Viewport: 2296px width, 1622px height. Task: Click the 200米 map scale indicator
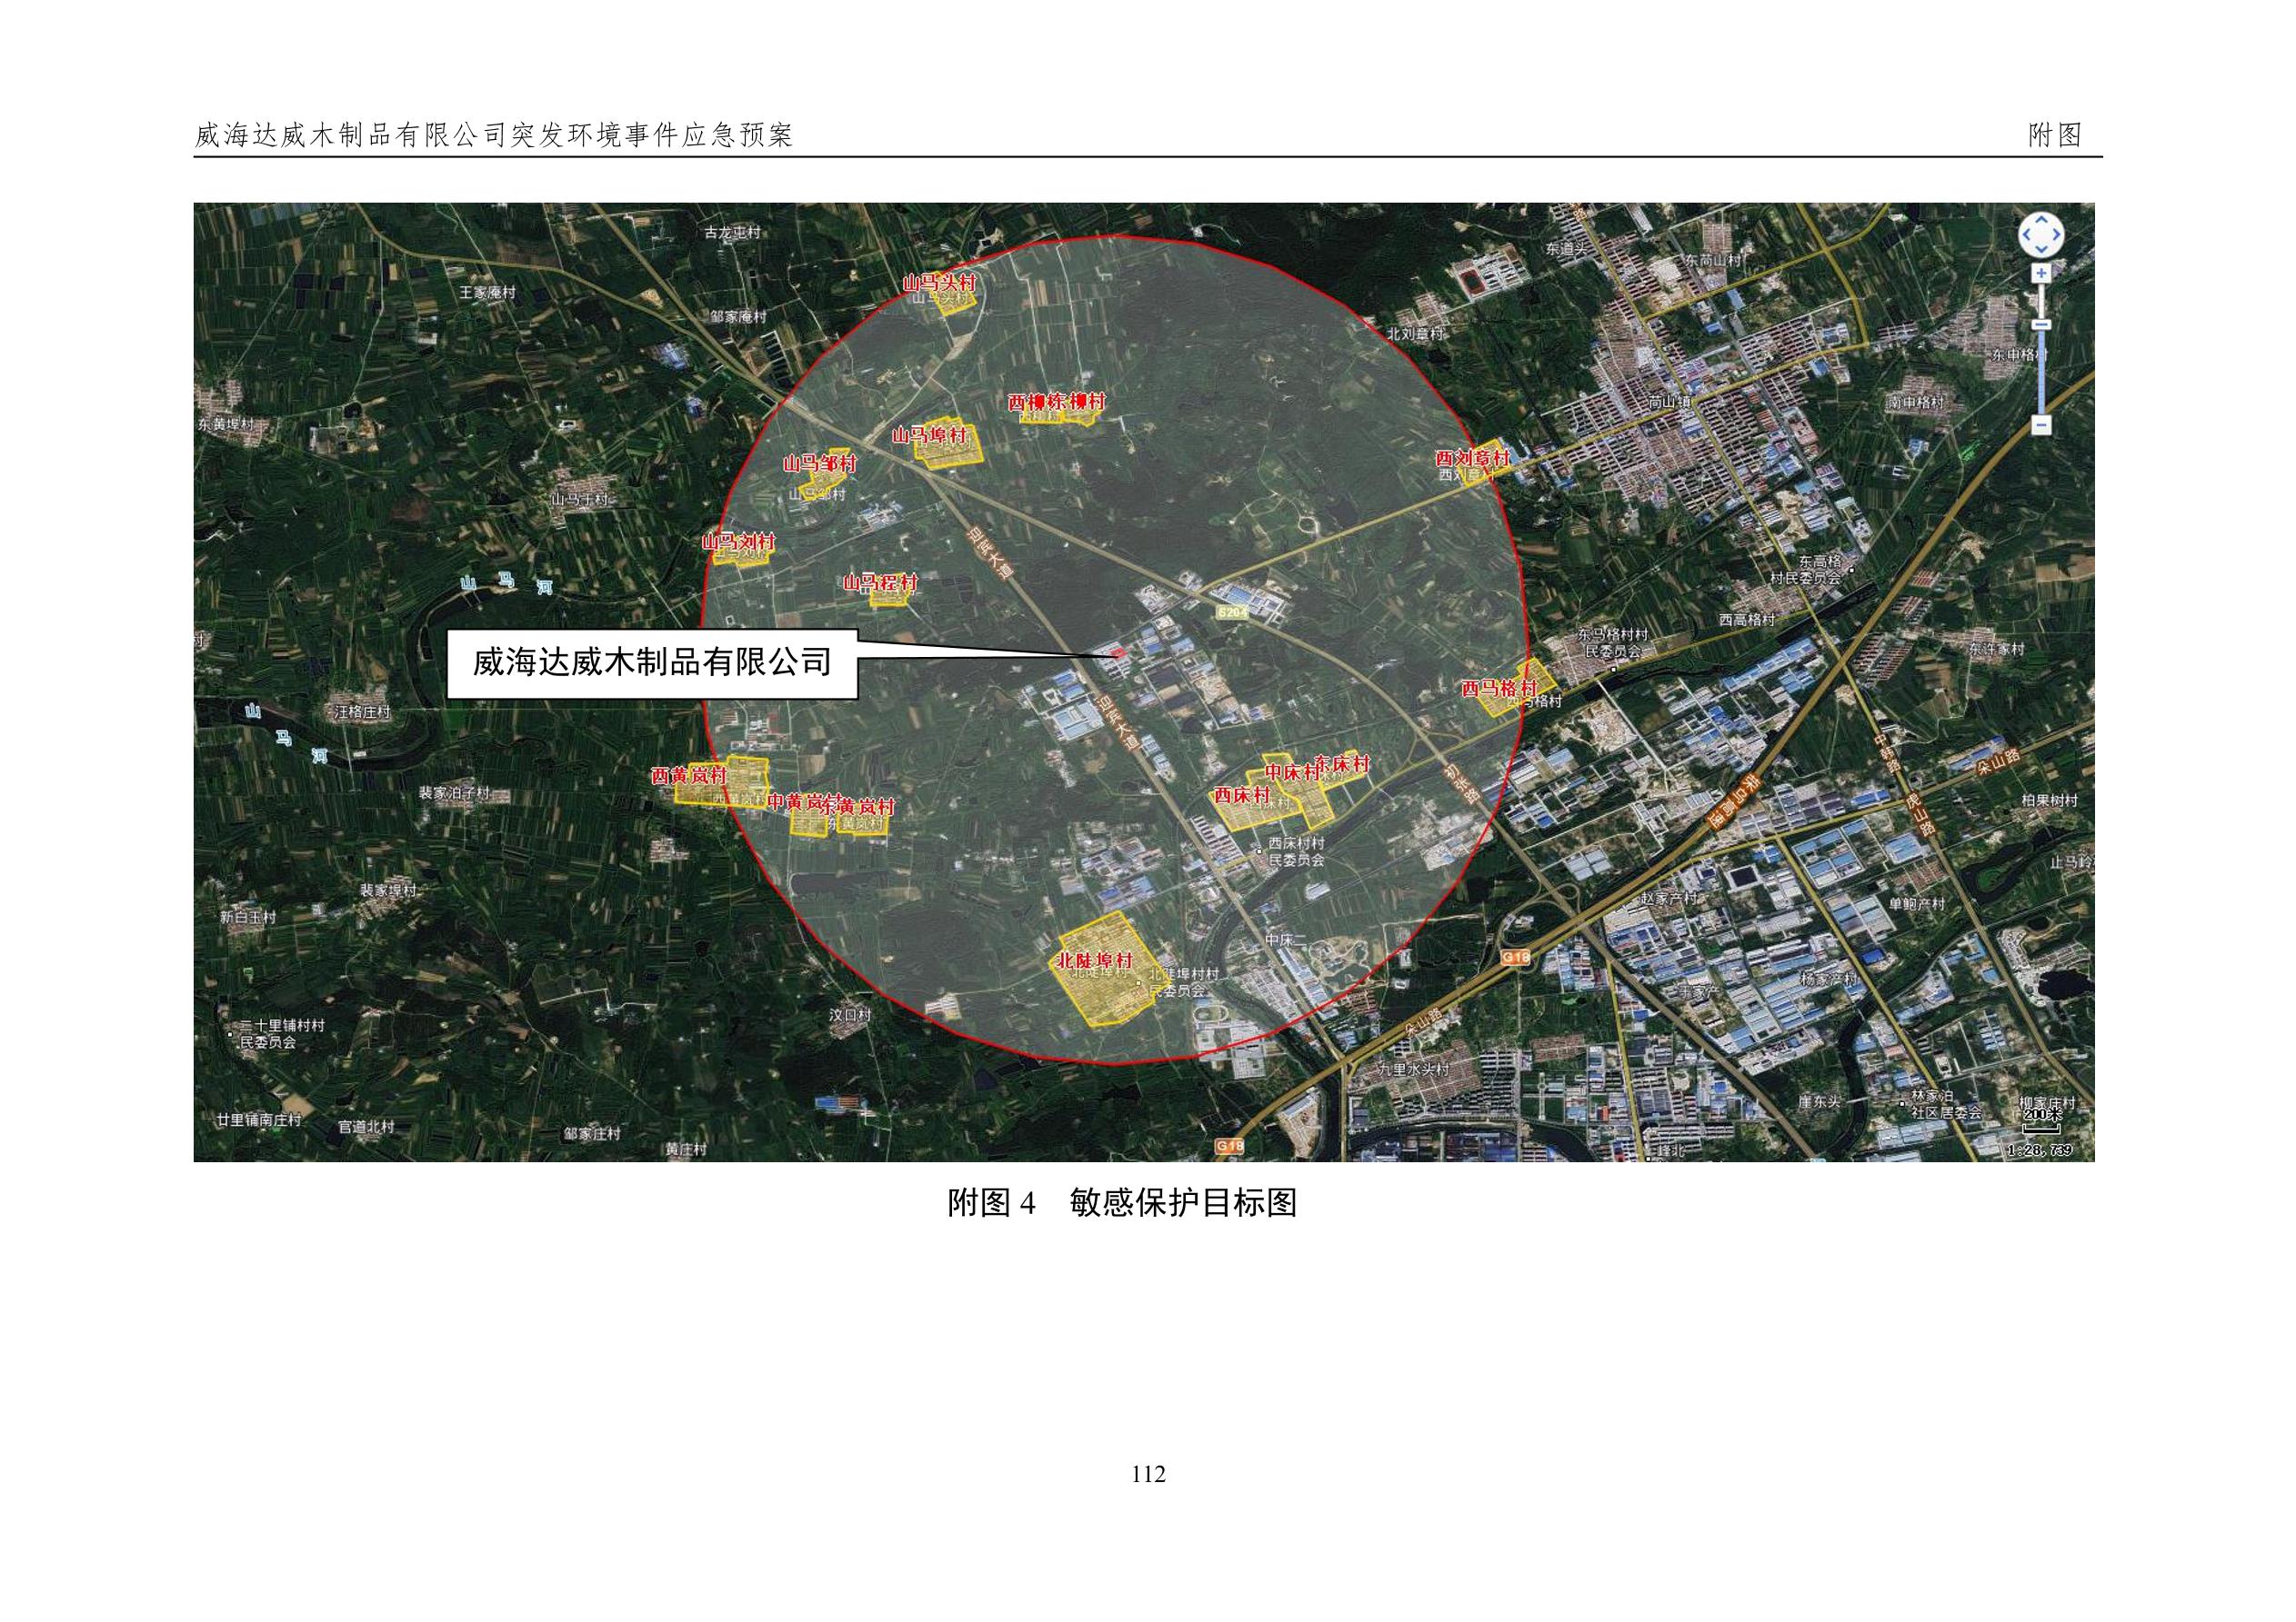(2043, 1114)
